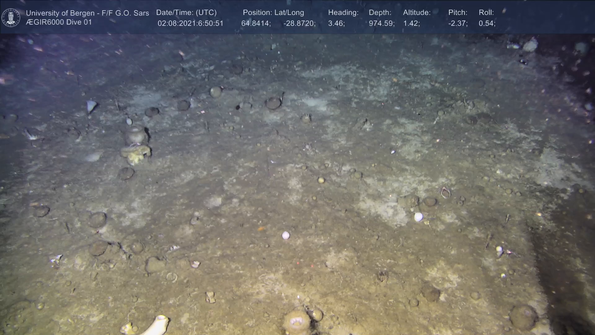Select the latitude value 64.8414

pyautogui.click(x=256, y=24)
